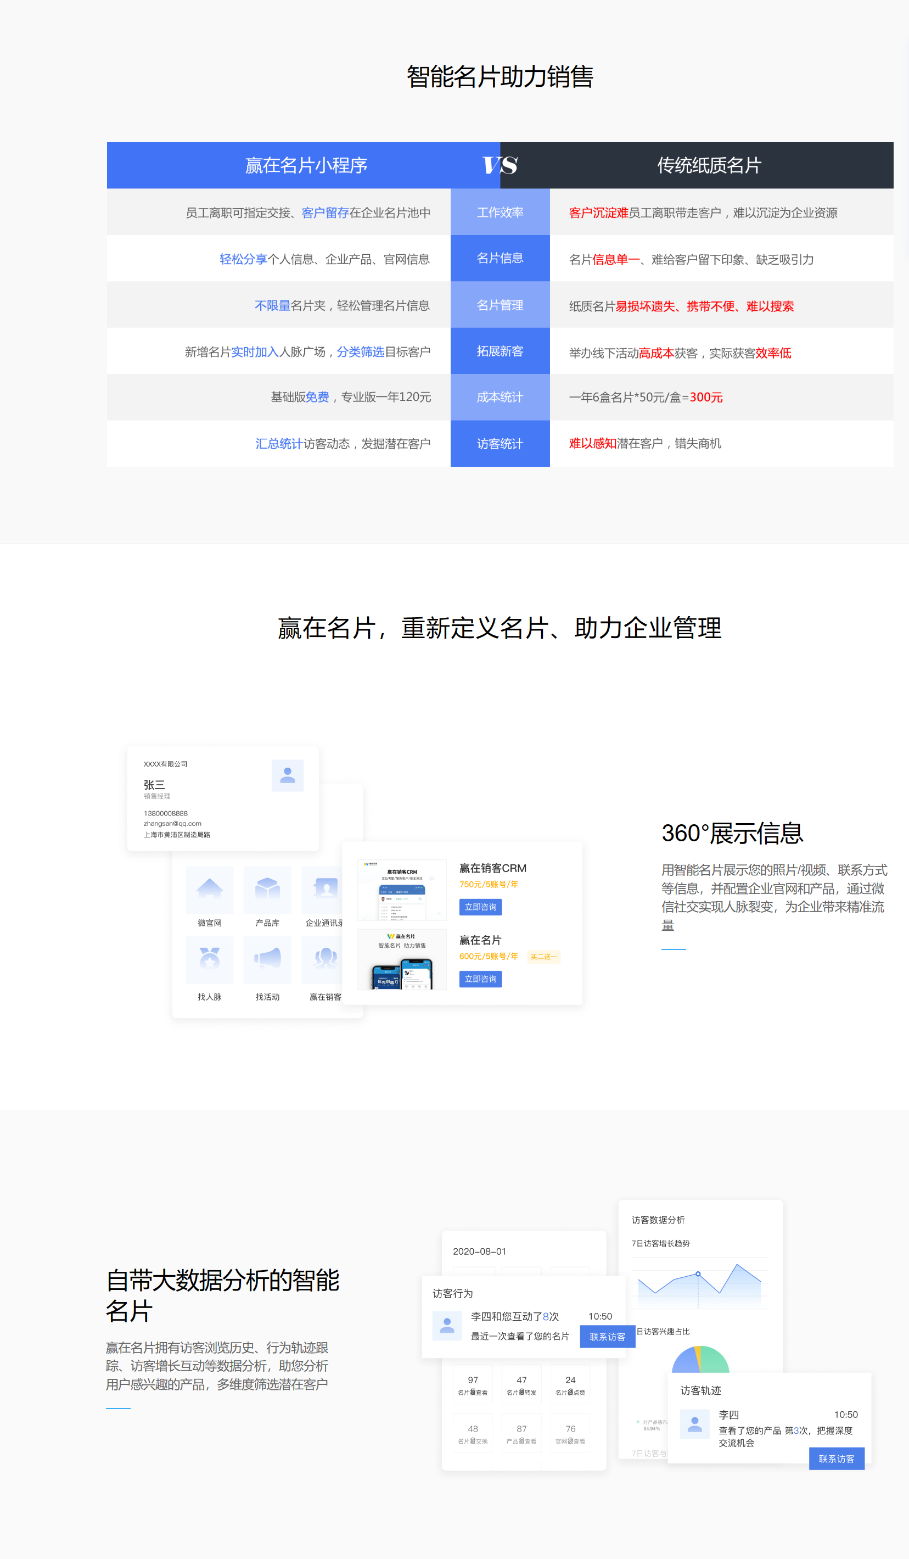Screen dimensions: 909x1559
Task: Click 立即咨询 for 赢在销客CRM
Action: (480, 907)
